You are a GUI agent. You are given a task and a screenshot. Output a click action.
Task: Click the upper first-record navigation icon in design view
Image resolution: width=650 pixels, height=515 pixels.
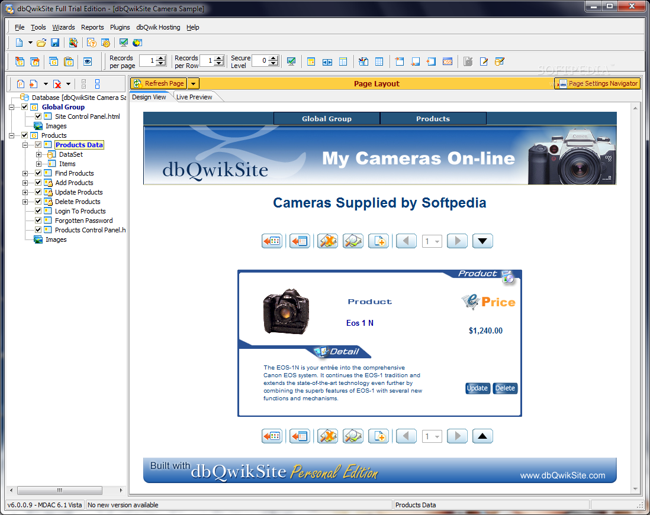tap(272, 241)
